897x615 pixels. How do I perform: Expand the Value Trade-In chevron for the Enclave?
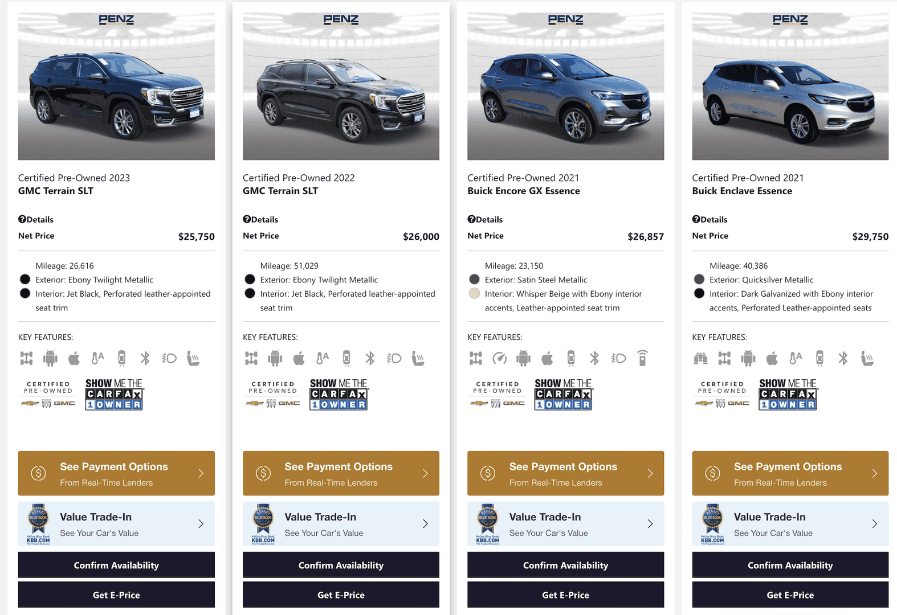876,523
